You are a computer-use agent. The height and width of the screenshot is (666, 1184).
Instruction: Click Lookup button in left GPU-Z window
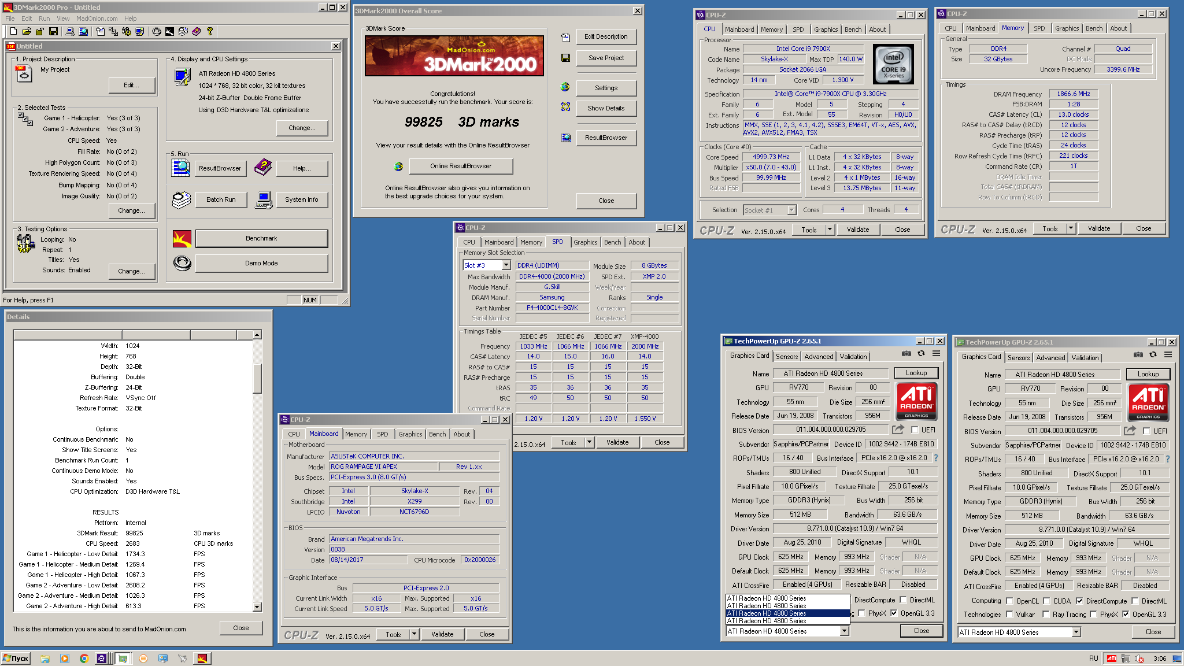pos(916,373)
